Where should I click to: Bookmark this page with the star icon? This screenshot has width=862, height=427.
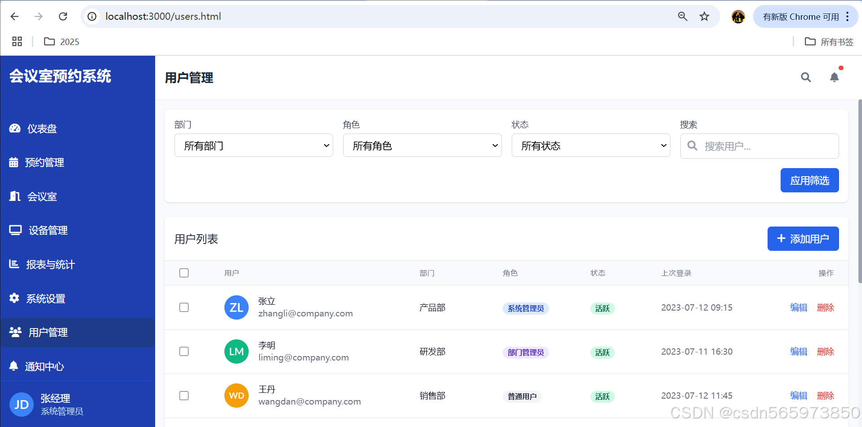tap(704, 17)
